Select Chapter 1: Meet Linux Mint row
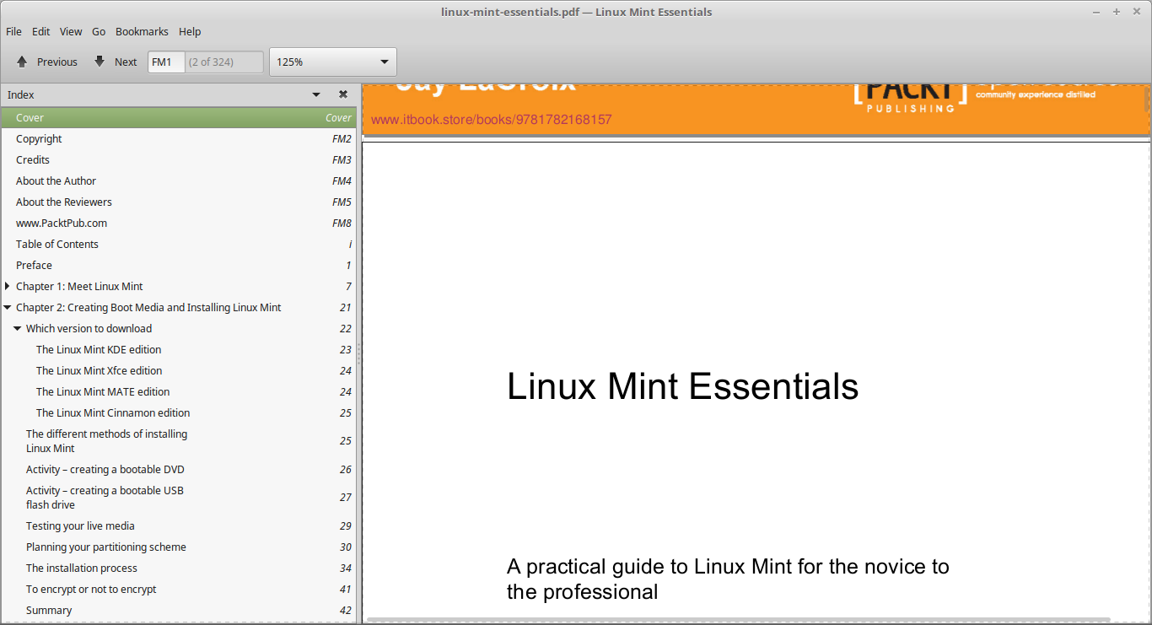This screenshot has width=1152, height=625. coord(179,286)
